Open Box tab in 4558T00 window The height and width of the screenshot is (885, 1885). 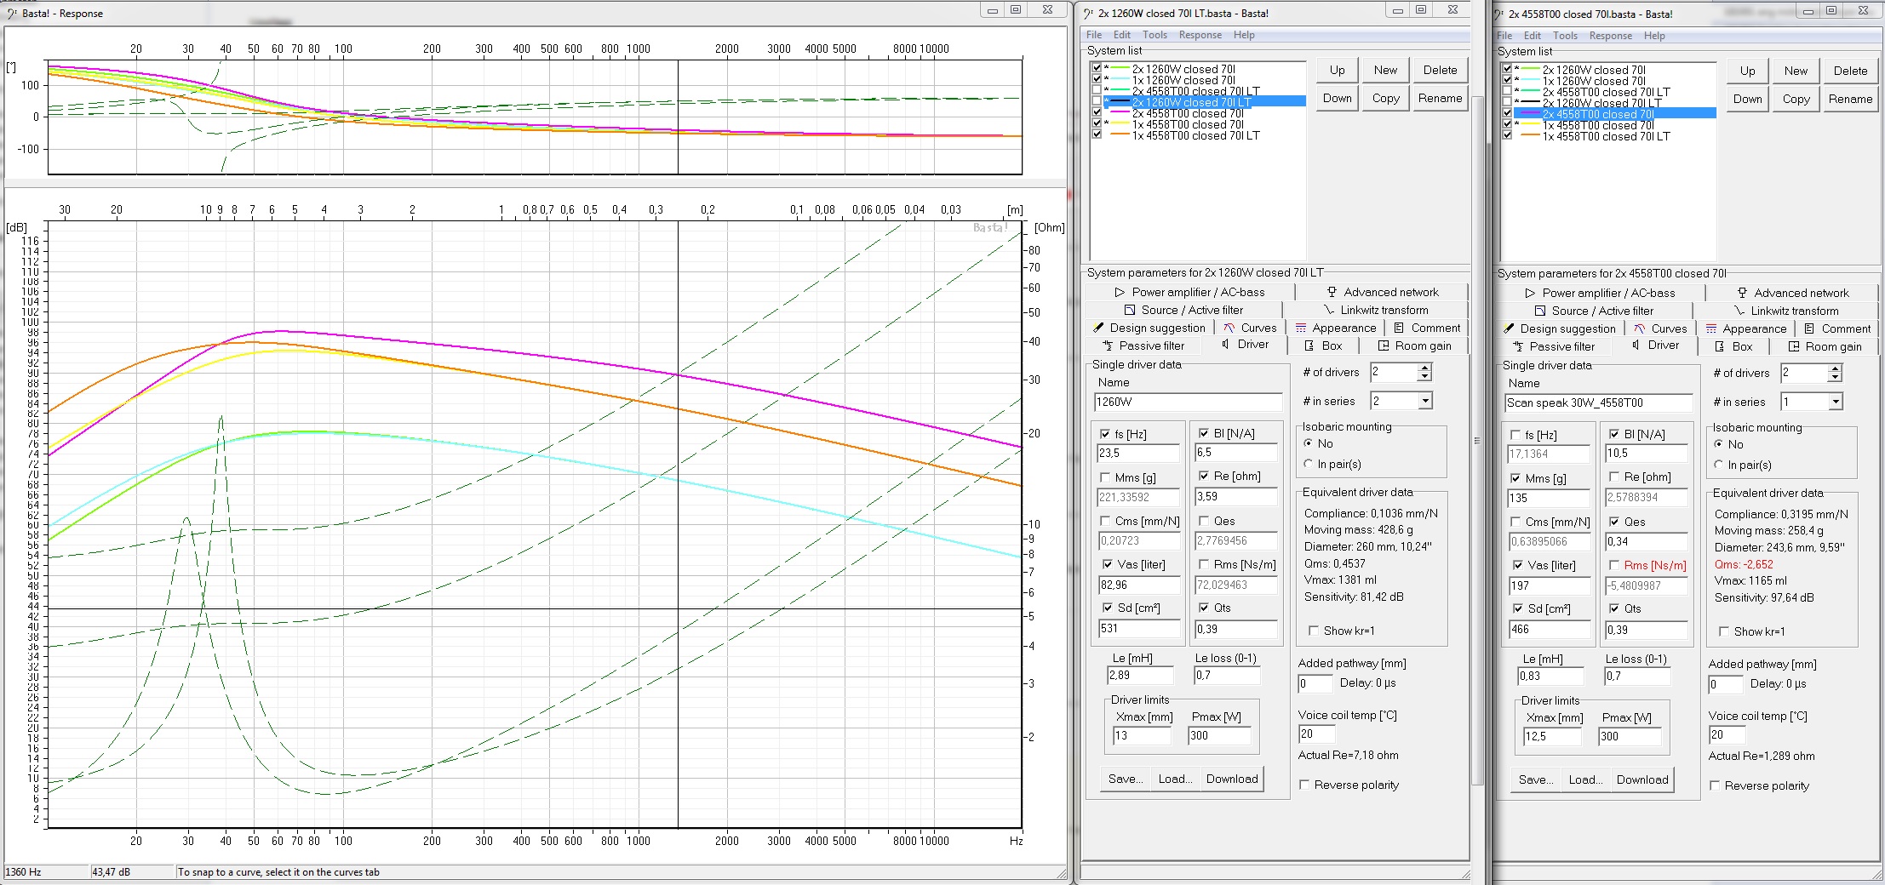pos(1733,346)
